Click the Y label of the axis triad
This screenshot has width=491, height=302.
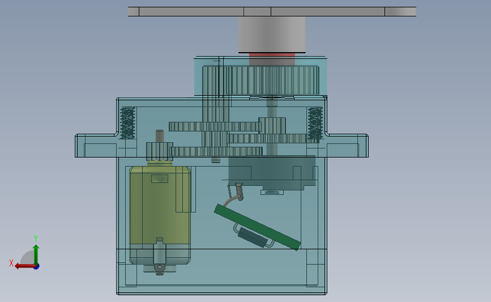pyautogui.click(x=36, y=239)
